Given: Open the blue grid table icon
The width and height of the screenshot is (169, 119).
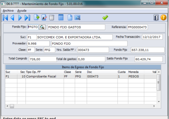Looking at the screenshot, I should (61, 17).
